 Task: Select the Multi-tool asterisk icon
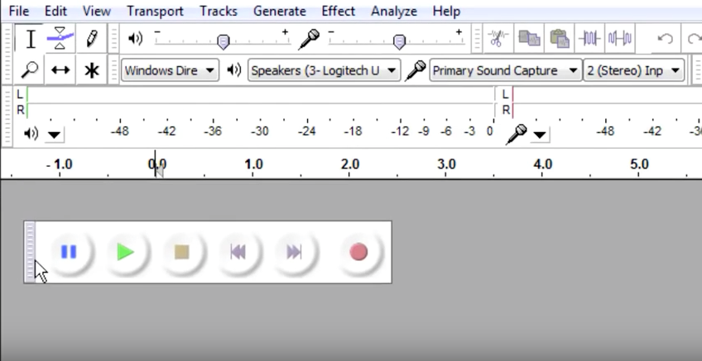[x=91, y=70]
